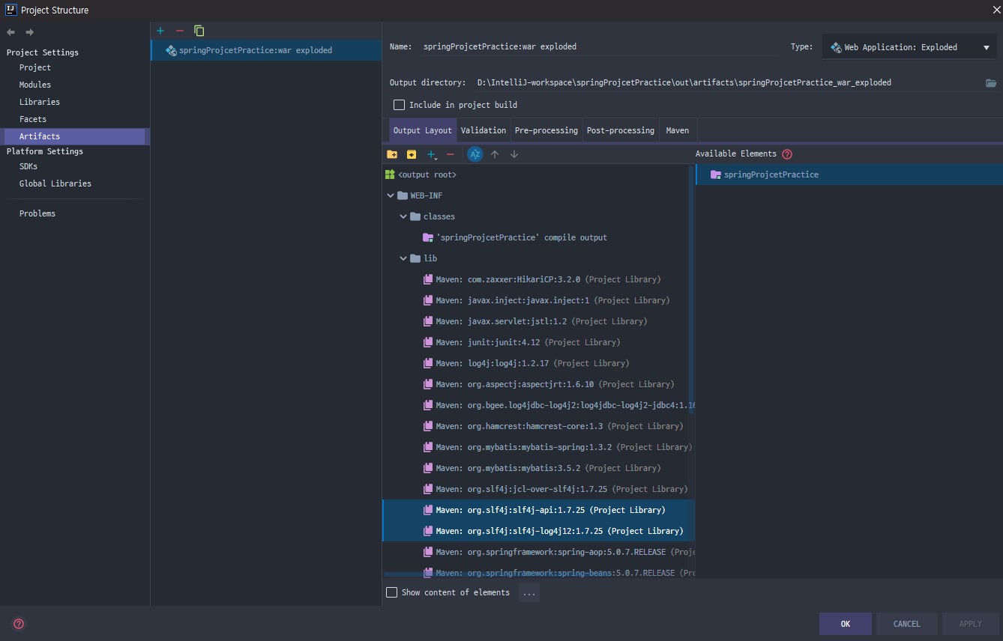Add a new artifact with the plus icon

[x=160, y=31]
